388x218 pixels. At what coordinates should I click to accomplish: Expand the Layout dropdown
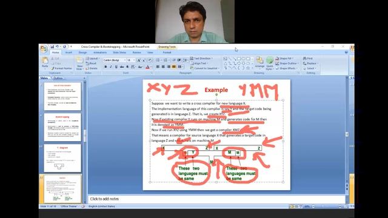[x=93, y=59]
